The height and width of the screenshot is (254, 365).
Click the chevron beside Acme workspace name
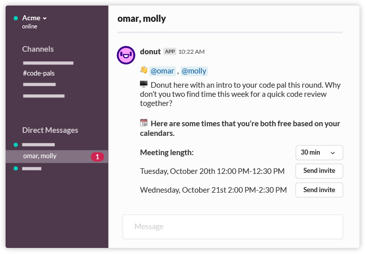click(x=45, y=18)
